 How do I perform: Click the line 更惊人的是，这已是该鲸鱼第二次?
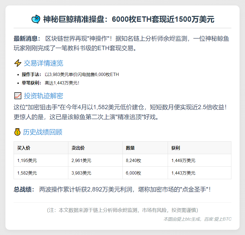click(x=86, y=117)
